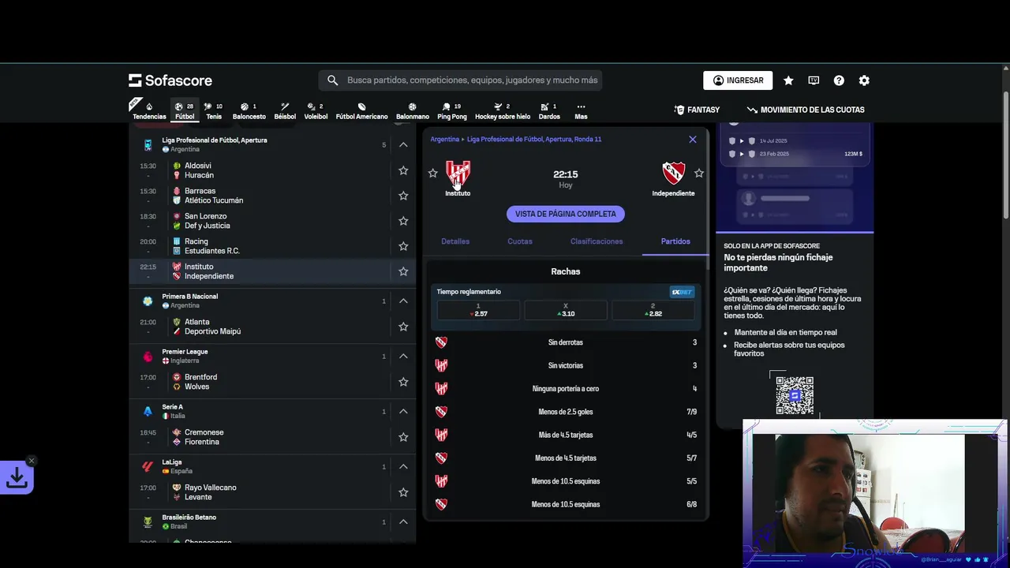The image size is (1010, 568).
Task: Open the LaLiga competition icon
Action: pos(148,467)
